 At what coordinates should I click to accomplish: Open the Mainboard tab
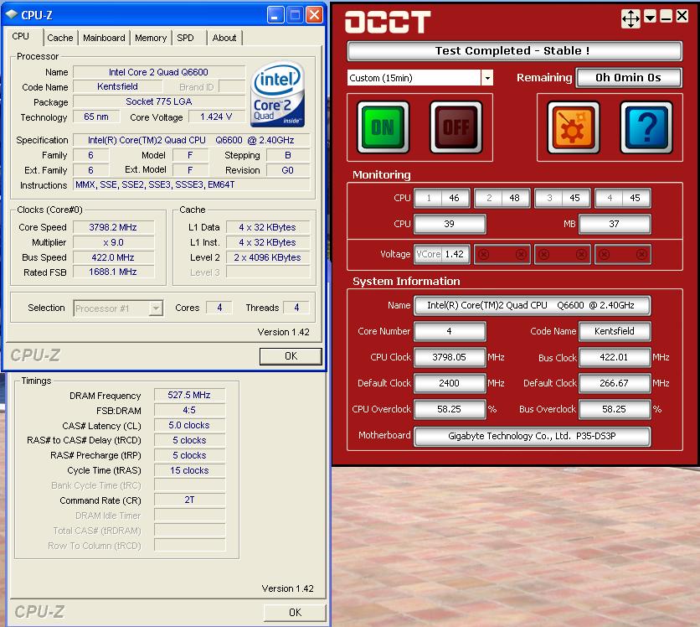pos(104,38)
